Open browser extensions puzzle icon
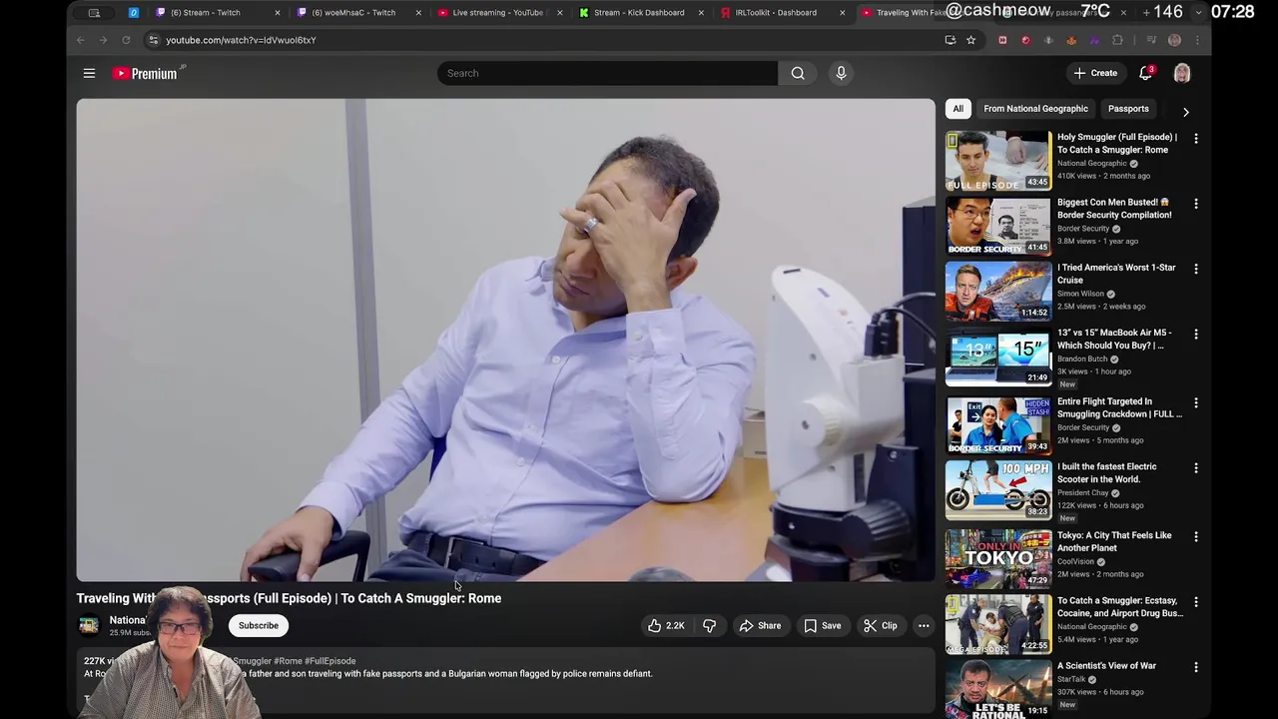The image size is (1278, 719). [x=1117, y=40]
